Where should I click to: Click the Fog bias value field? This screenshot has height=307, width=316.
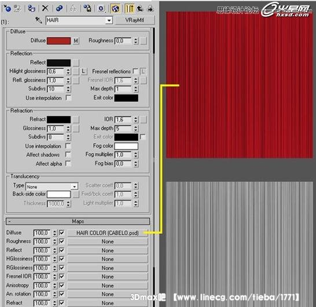[123, 163]
